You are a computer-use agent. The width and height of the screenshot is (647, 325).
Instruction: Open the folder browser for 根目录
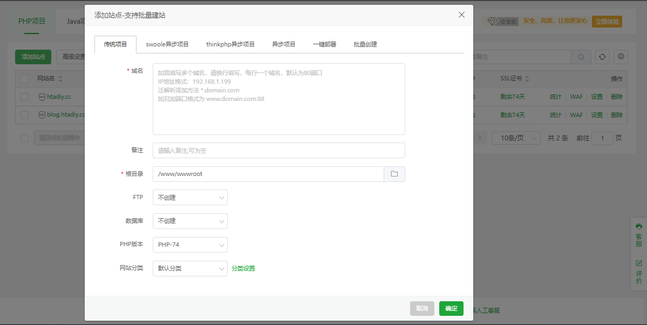point(394,174)
